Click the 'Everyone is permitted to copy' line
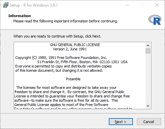The width and height of the screenshot is (165, 129). pos(63,66)
